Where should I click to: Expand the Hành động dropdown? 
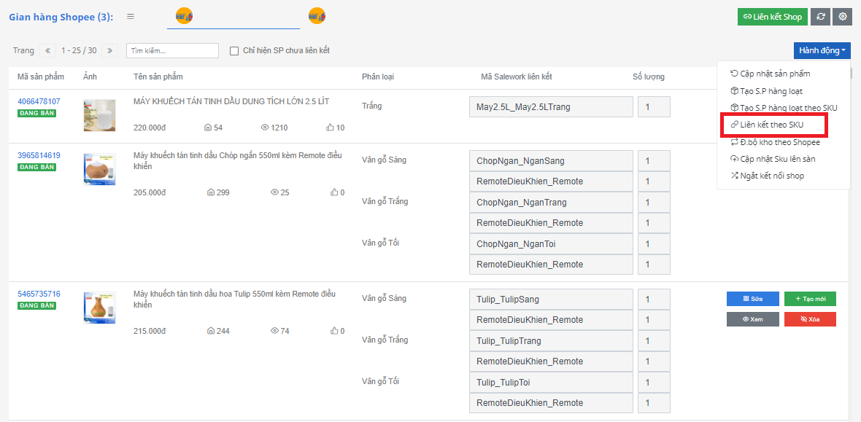(x=822, y=50)
